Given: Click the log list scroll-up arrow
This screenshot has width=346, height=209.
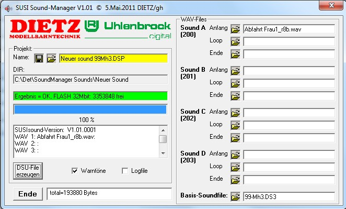Looking at the screenshot, I should [x=163, y=130].
